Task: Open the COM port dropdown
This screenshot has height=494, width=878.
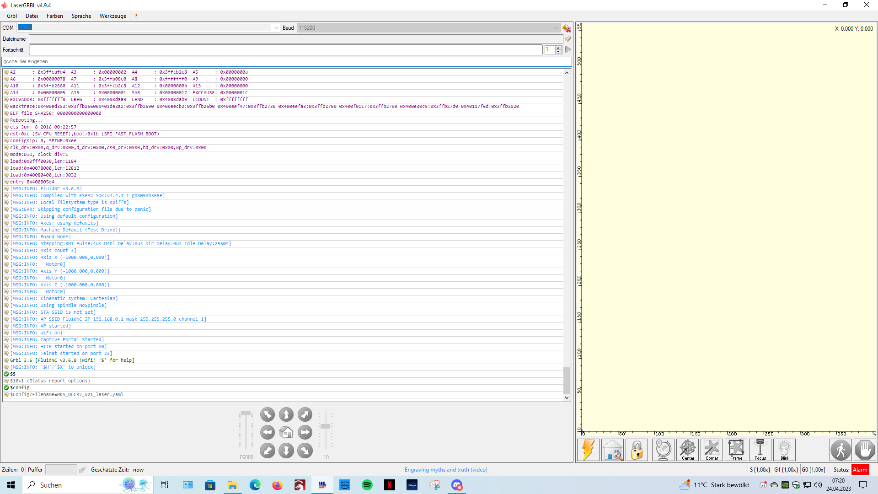Action: coord(276,27)
